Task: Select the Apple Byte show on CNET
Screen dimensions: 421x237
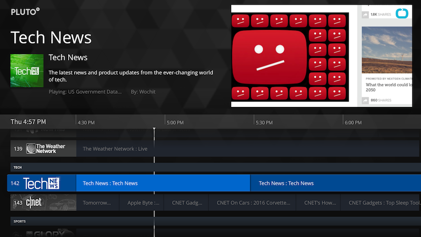Action: click(x=143, y=203)
